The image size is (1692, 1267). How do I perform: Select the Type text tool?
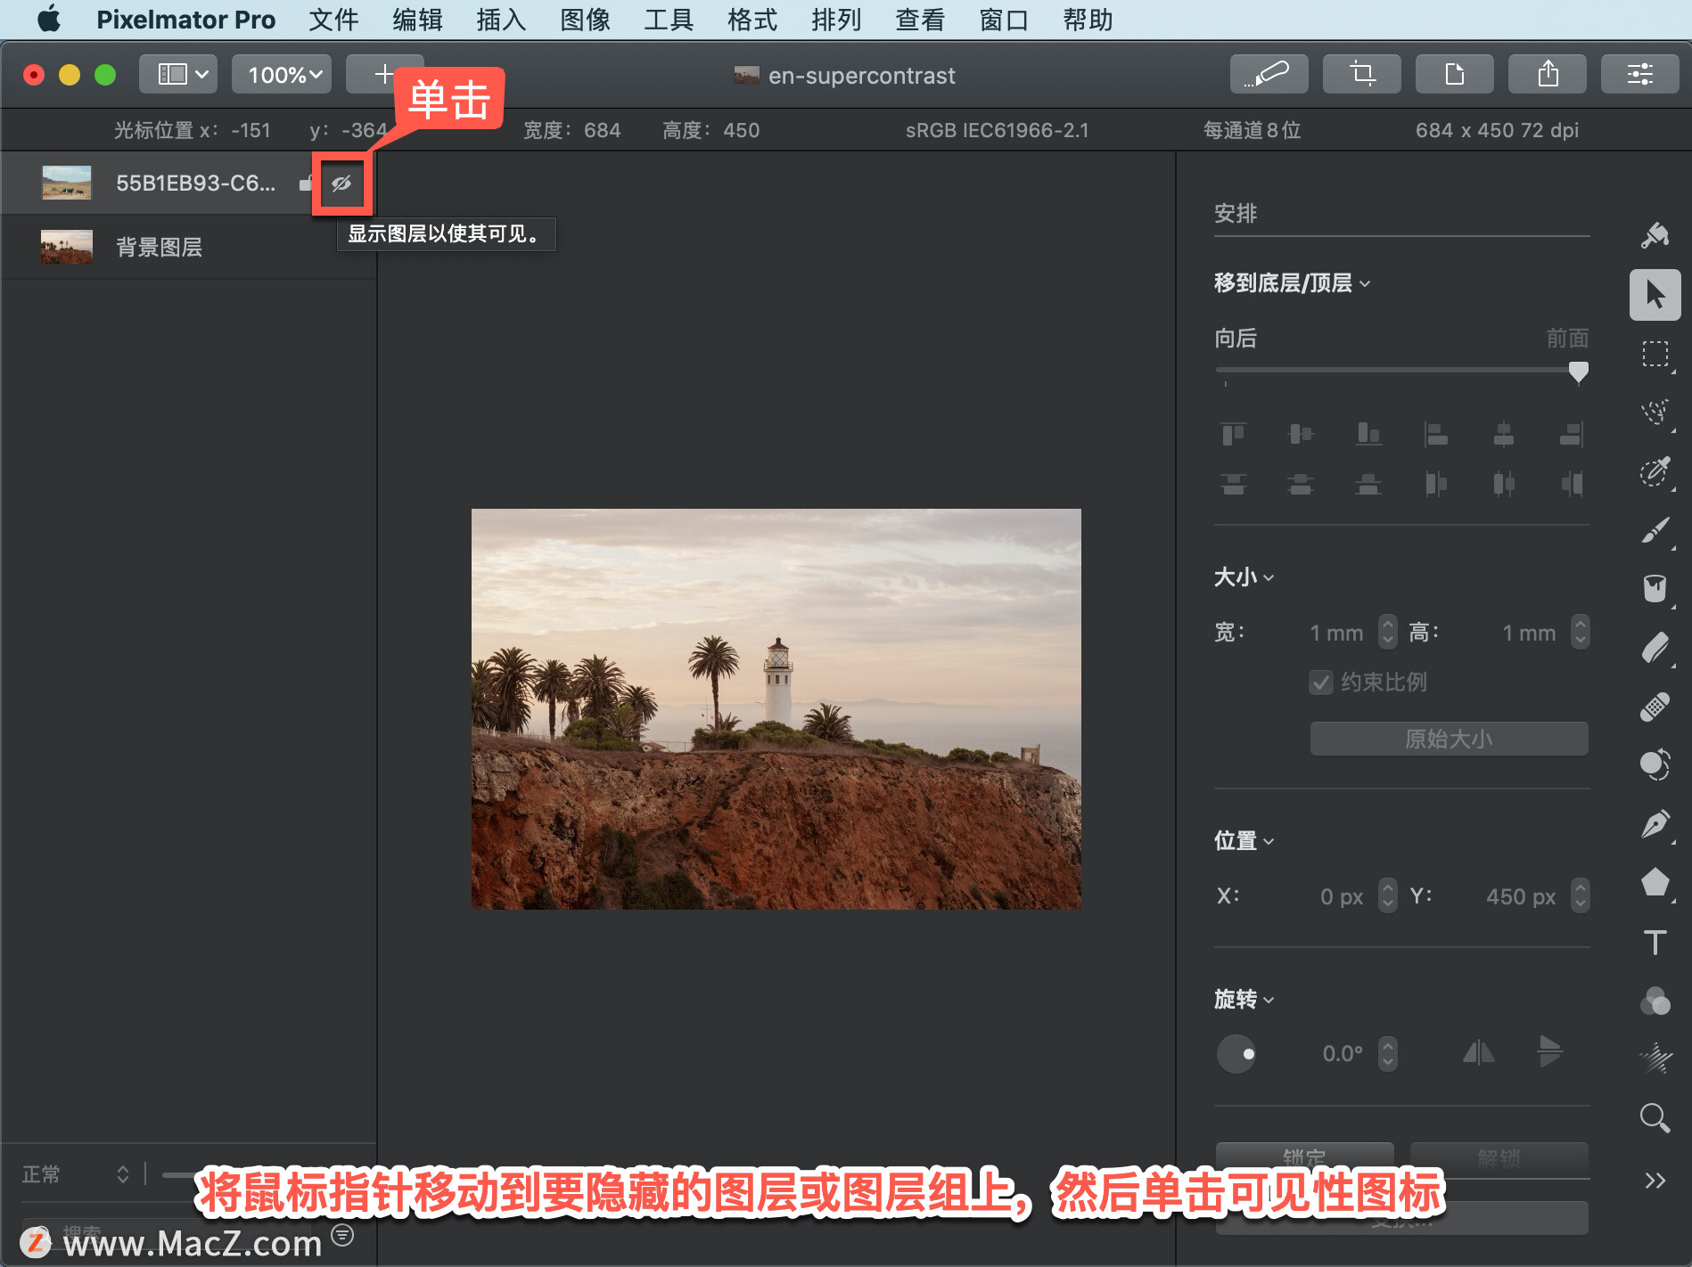1655,942
